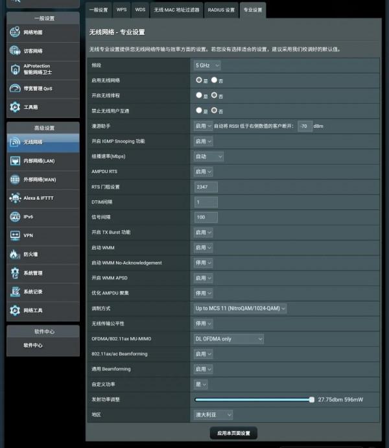Open the 无线传输公平性 dropdown

pos(203,324)
